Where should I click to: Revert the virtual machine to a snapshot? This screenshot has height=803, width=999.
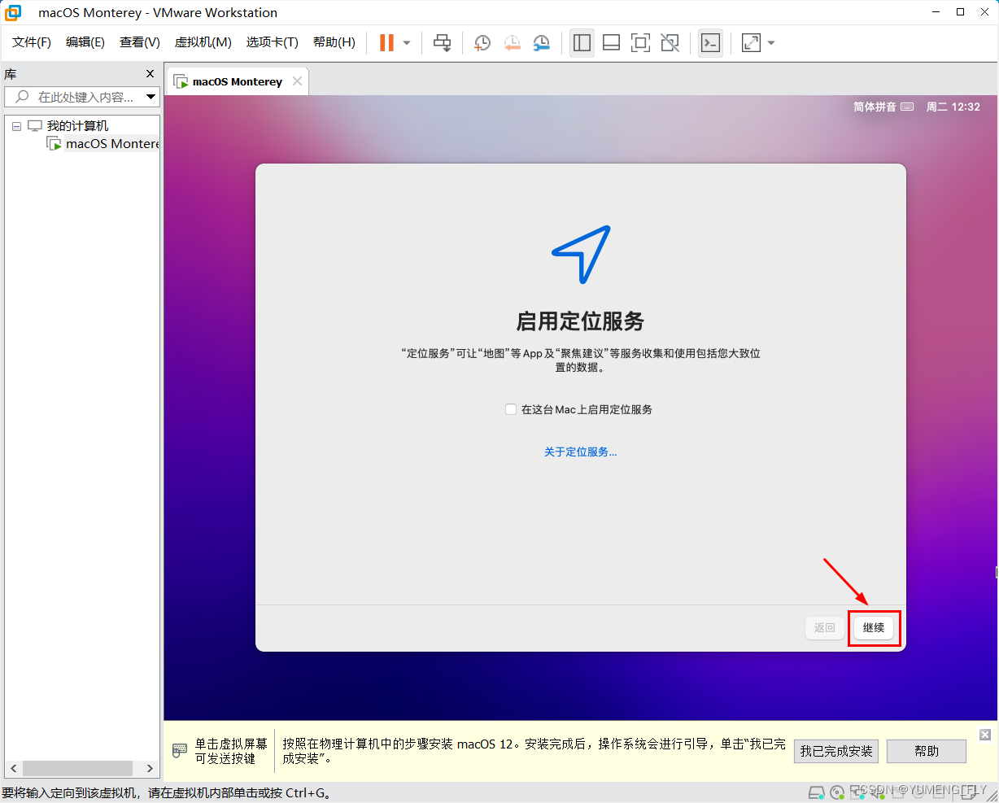coord(512,42)
